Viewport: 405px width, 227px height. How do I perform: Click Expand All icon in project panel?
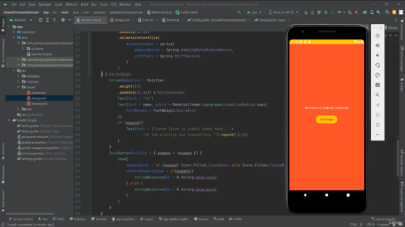(47, 20)
